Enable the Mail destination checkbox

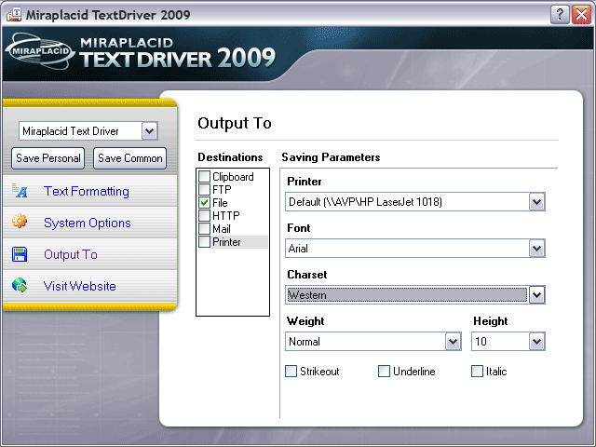(205, 229)
